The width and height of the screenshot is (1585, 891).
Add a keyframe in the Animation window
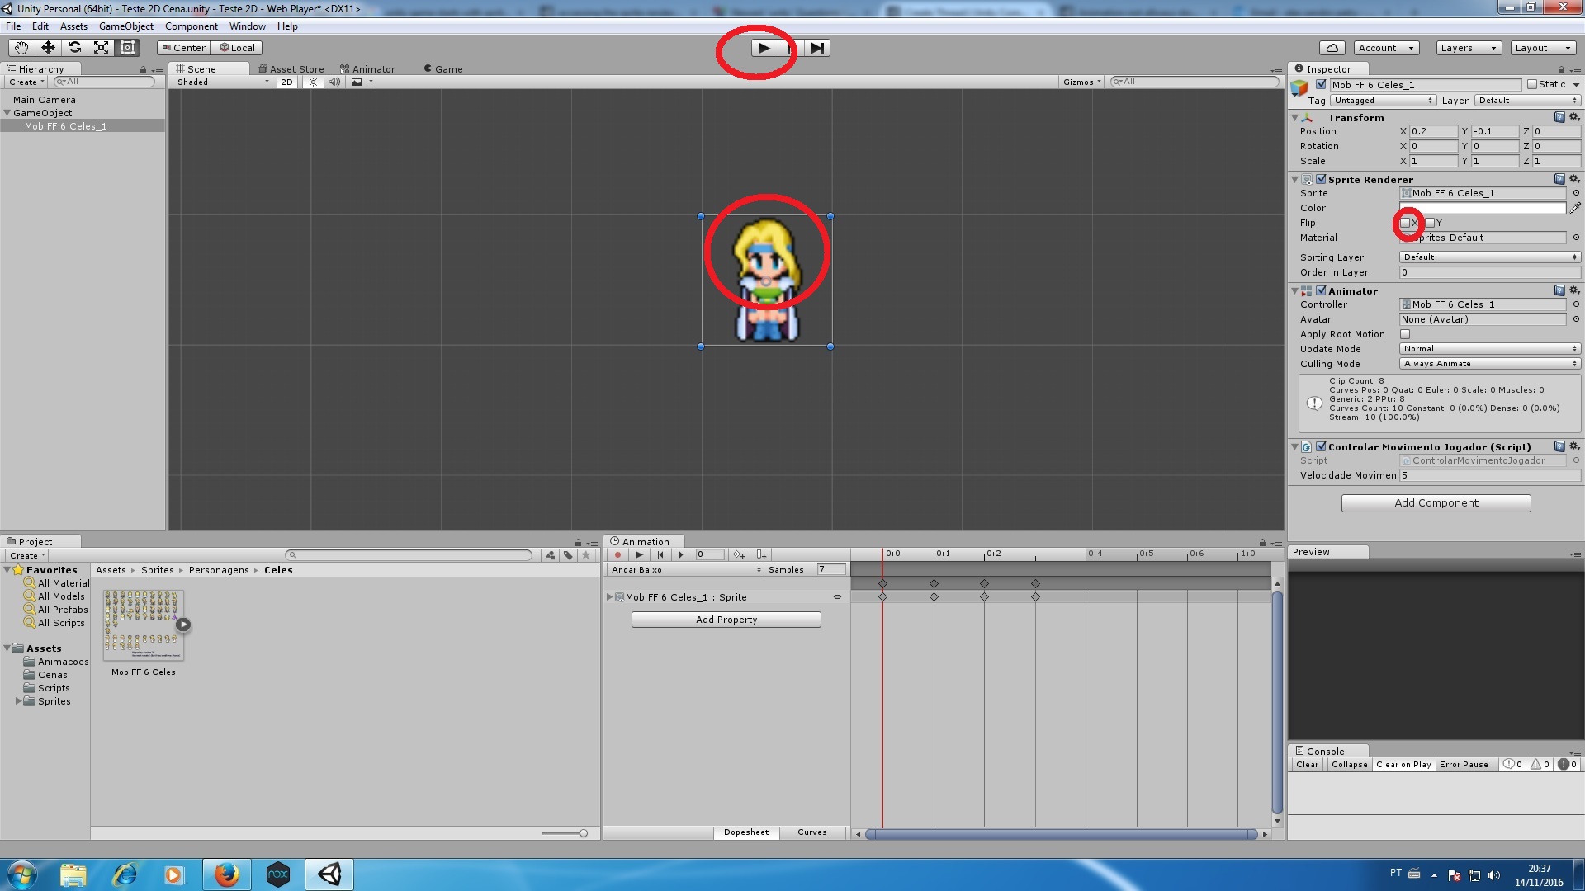click(740, 554)
